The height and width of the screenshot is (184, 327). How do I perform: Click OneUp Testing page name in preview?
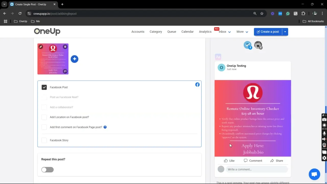[236, 66]
